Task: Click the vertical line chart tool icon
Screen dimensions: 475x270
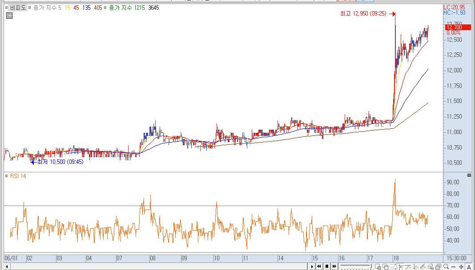Action: (415, 266)
